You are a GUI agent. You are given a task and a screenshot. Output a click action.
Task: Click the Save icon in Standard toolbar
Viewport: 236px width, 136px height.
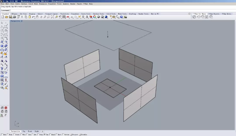[x=10, y=17]
